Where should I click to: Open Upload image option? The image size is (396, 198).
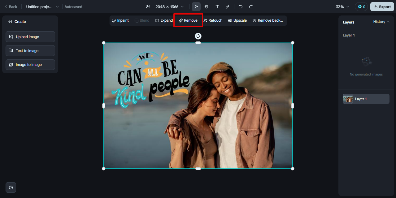[30, 37]
